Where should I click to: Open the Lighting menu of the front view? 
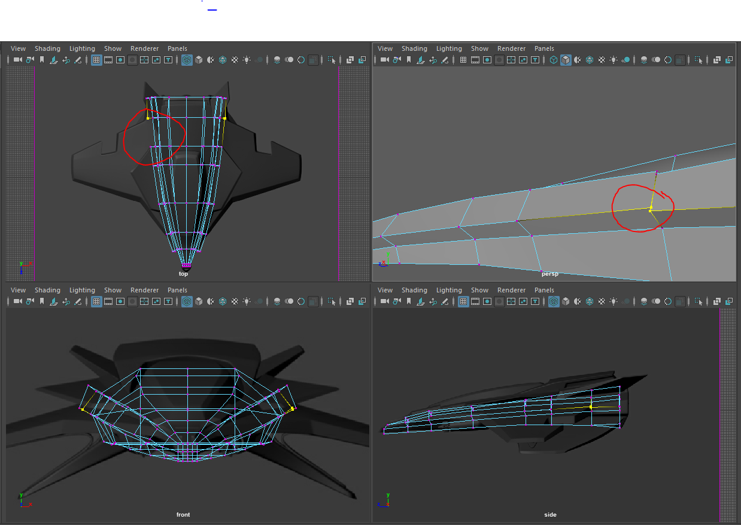point(83,290)
